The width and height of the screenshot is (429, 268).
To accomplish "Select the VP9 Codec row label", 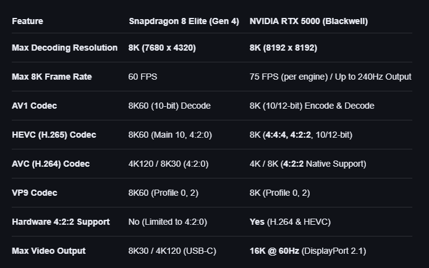I will click(x=35, y=193).
